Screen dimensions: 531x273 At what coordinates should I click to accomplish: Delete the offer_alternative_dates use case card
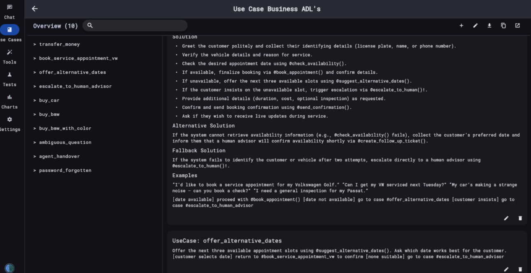520,269
